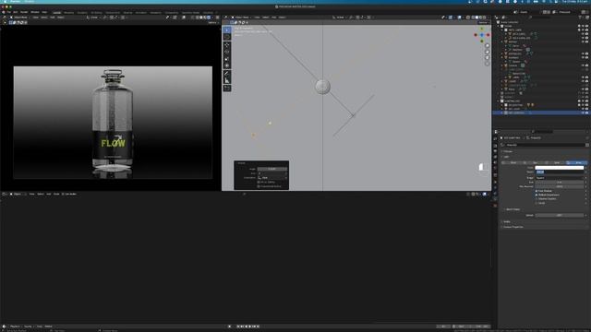
Task: Select the Add Cube tool in viewport toolbar
Action: click(227, 89)
